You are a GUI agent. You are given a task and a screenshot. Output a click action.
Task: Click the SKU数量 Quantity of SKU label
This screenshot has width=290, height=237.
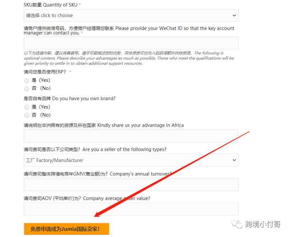[51, 5]
